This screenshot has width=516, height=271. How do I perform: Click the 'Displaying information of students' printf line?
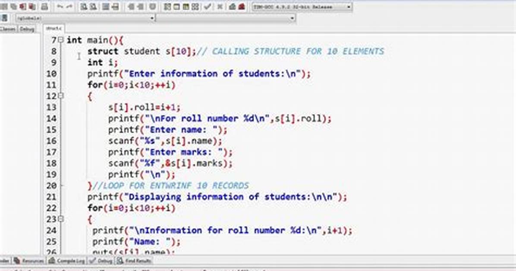pyautogui.click(x=217, y=197)
